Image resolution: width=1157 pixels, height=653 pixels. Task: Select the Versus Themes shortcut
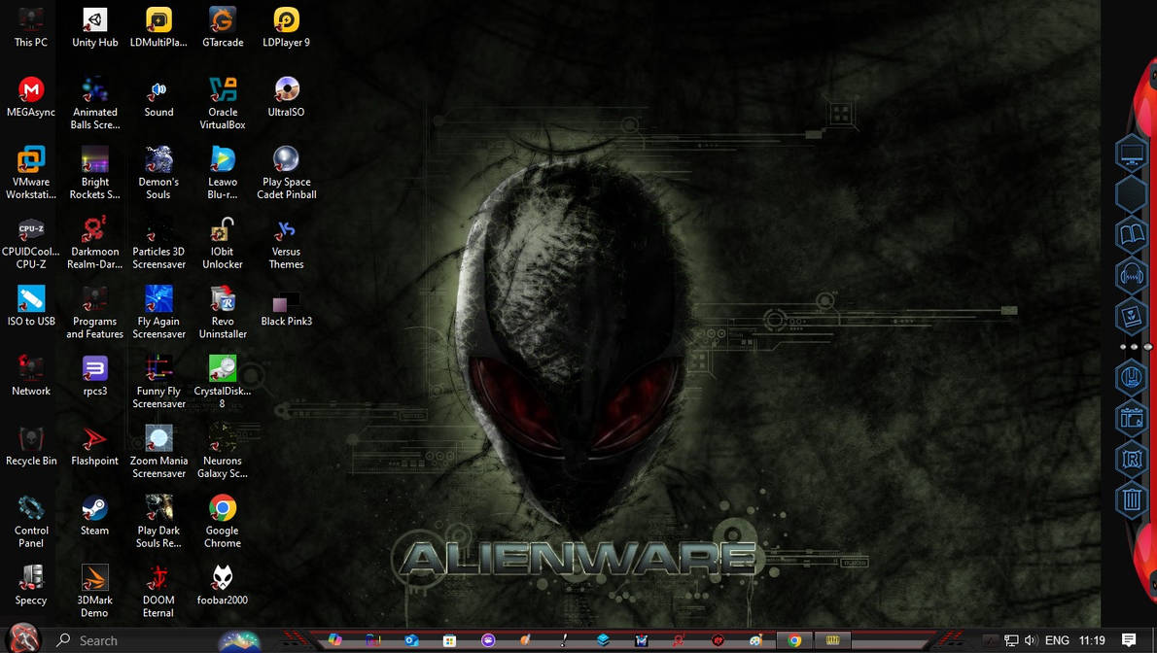286,243
